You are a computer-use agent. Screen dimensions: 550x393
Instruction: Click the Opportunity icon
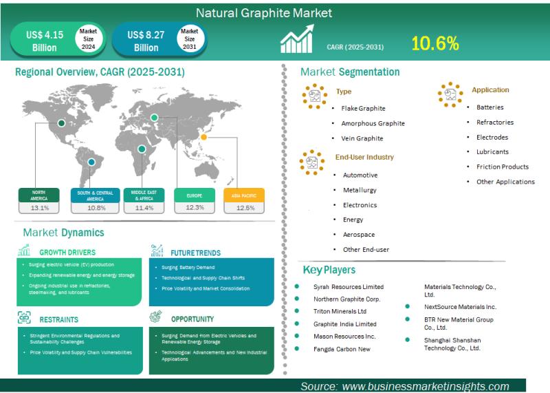point(157,318)
